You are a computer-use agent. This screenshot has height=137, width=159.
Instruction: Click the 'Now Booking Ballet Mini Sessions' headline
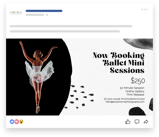point(118,63)
